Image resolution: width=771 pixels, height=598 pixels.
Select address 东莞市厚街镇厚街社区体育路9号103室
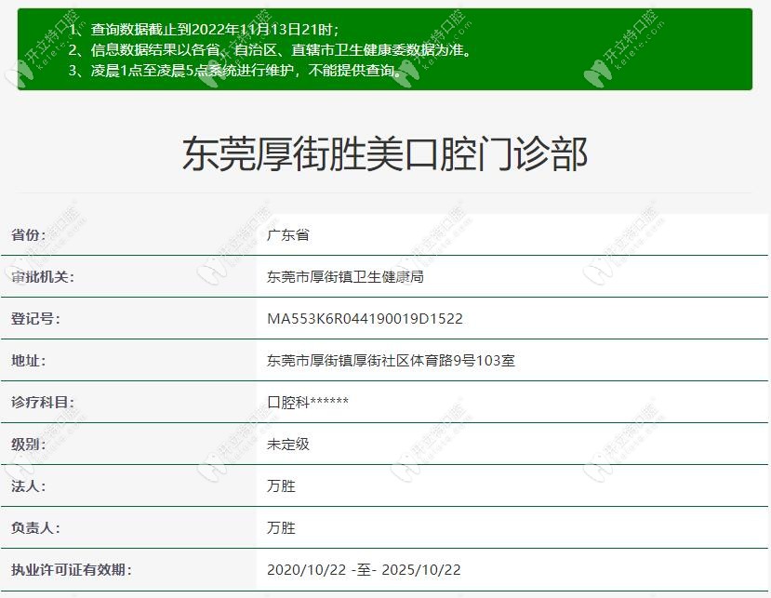[391, 361]
